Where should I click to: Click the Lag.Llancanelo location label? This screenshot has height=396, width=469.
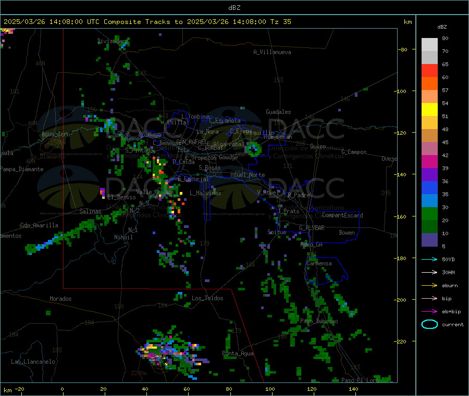[x=33, y=362]
